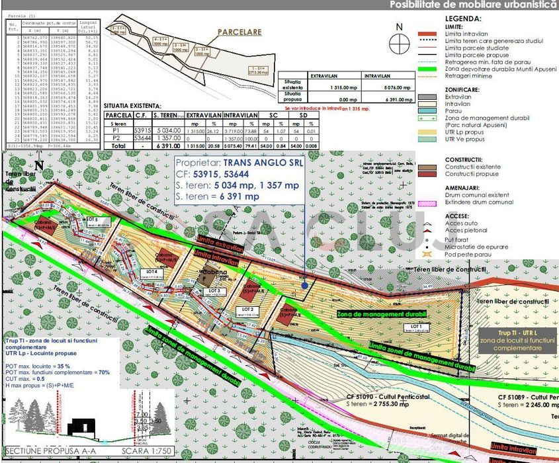Select the UTR Ve propus green swatch

[427, 140]
